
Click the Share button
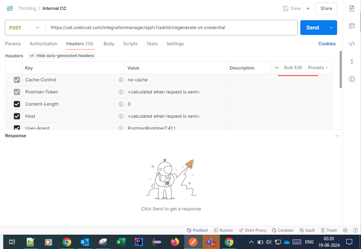326,8
